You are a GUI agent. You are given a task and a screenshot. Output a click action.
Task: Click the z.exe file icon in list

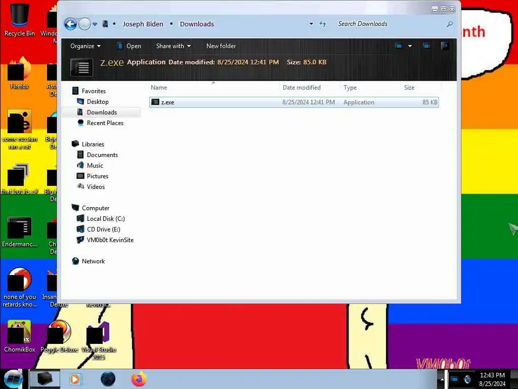(155, 102)
